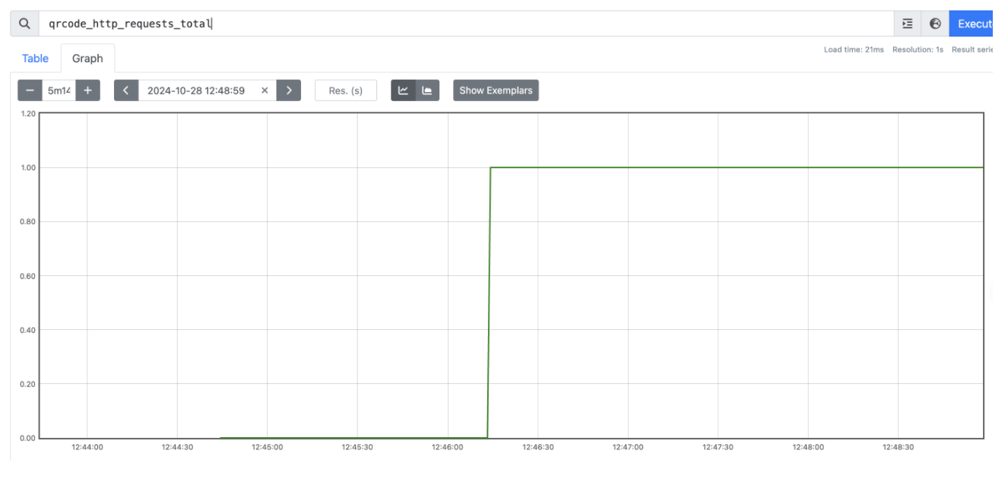
Task: Go to the previous end time with the left chevron
Action: pos(126,90)
